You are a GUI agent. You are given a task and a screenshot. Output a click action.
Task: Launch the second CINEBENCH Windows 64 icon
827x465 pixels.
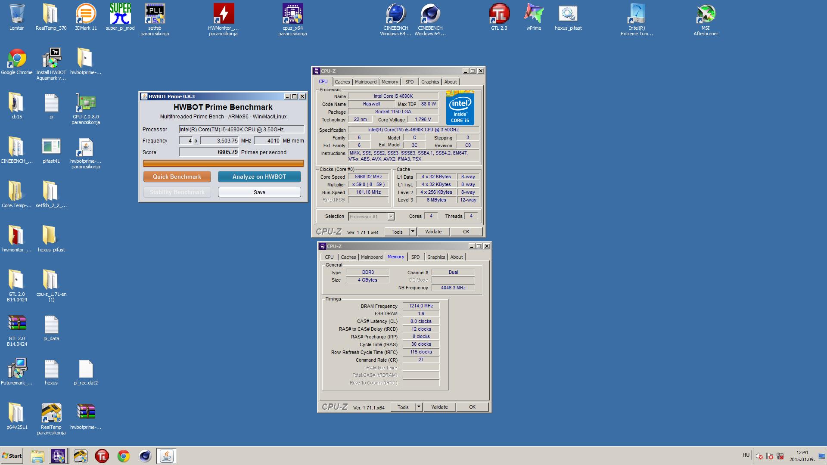click(430, 14)
